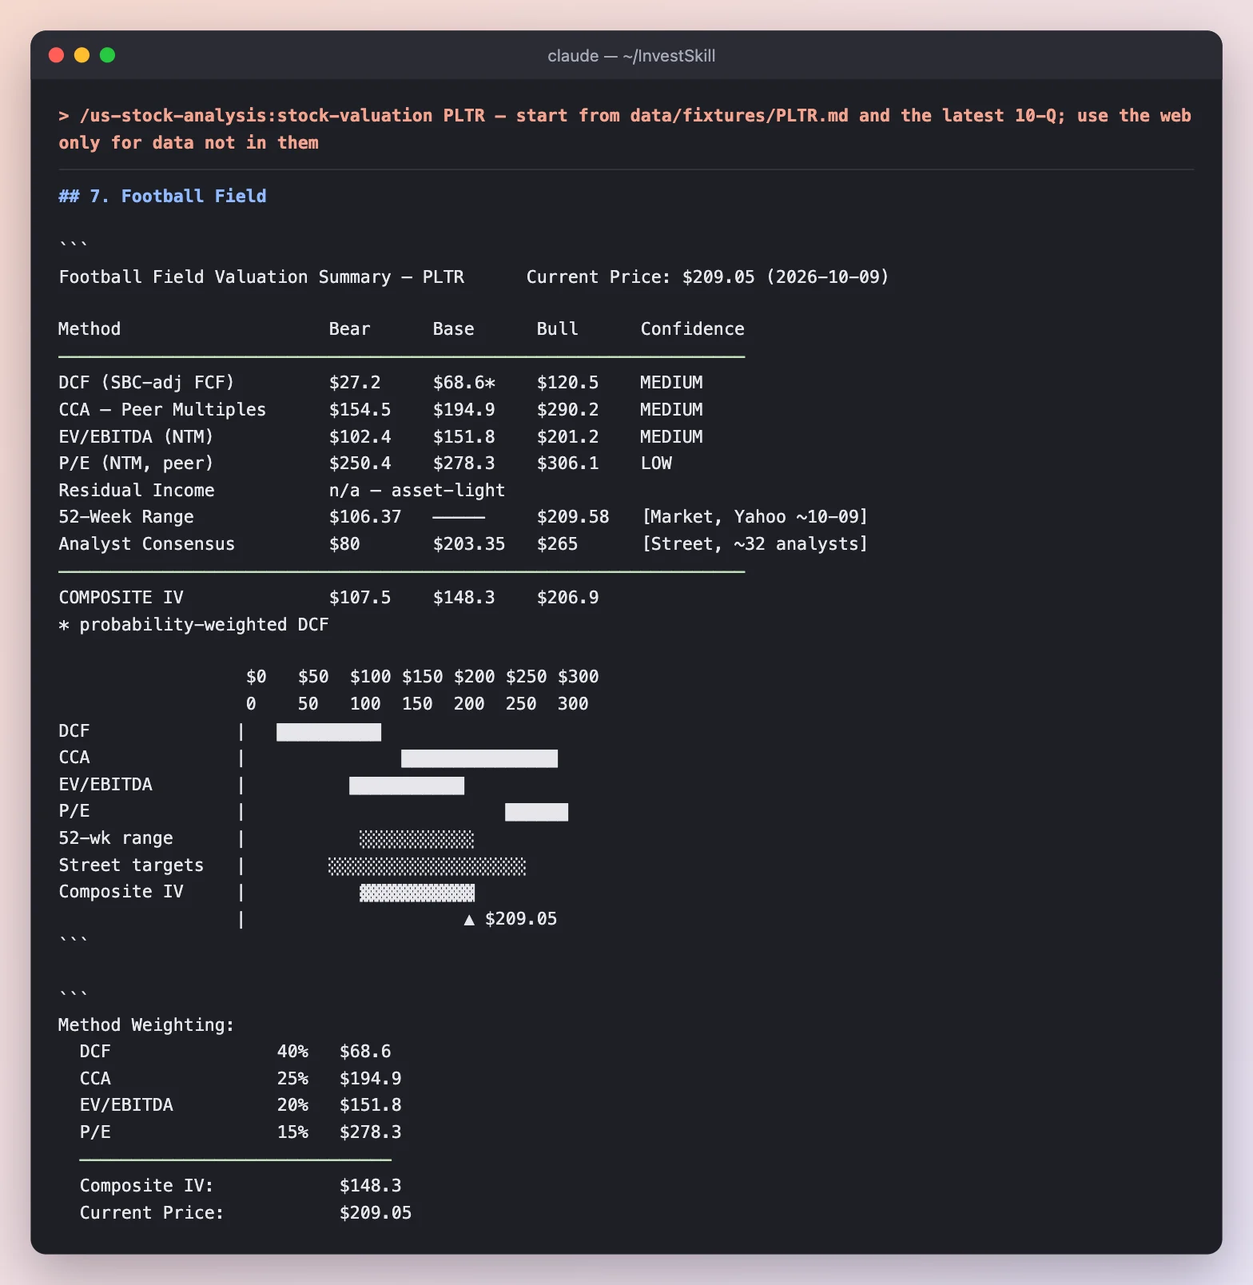Viewport: 1253px width, 1285px height.
Task: Select the '## 7. Football Field' heading
Action: point(162,197)
